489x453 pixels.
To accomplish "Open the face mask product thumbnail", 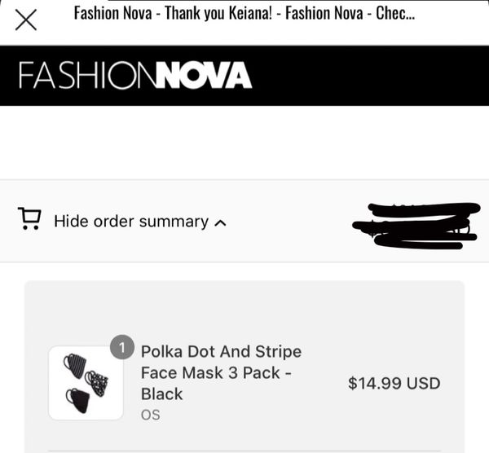I will point(86,383).
